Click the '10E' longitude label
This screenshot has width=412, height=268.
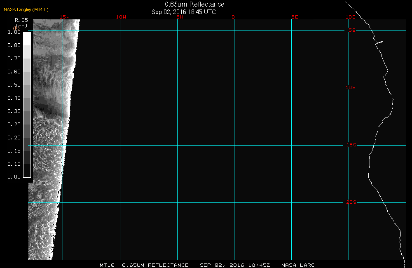tap(351, 17)
